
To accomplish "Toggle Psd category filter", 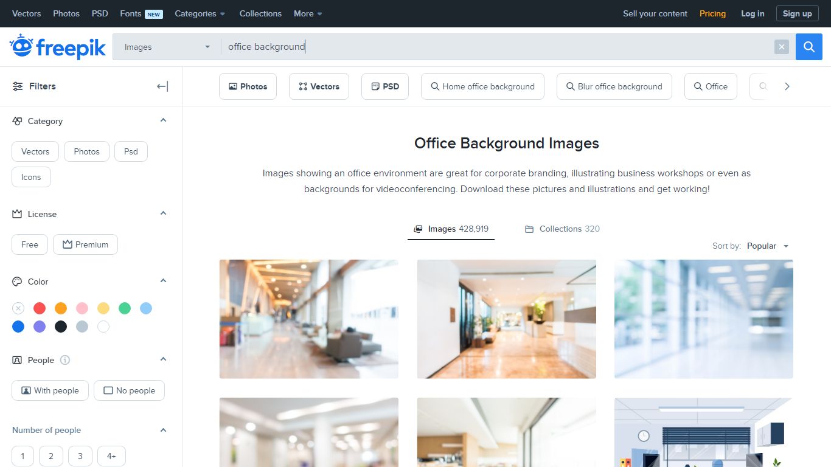I will click(x=131, y=151).
